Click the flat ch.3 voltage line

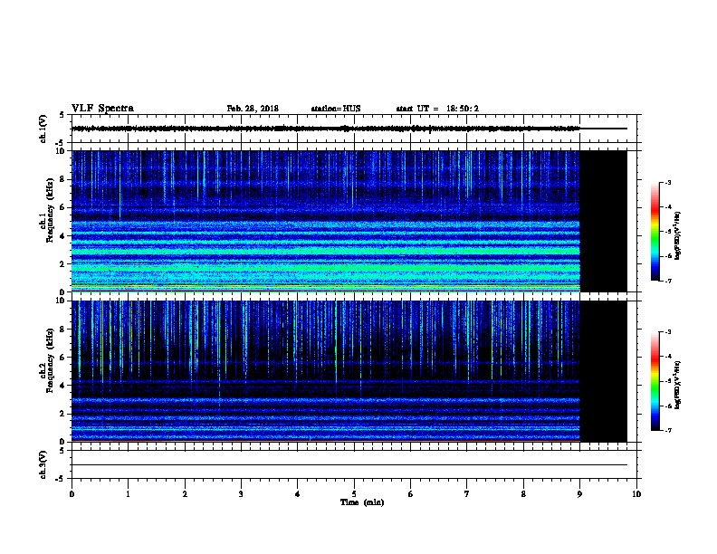pyautogui.click(x=349, y=465)
